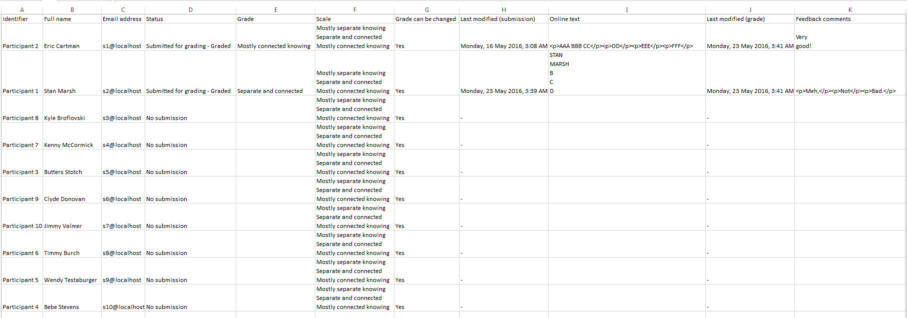Select the Scale cell in Timmy Burch's row

click(354, 244)
